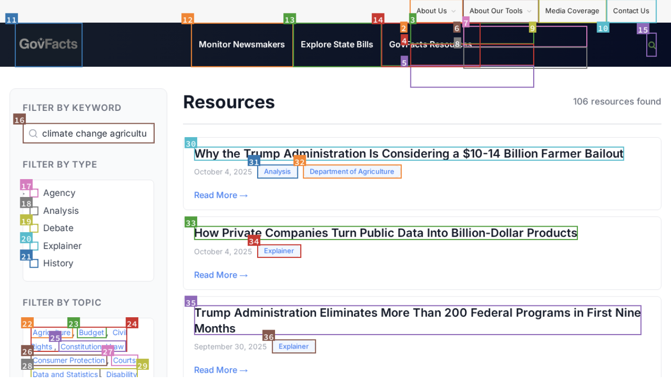This screenshot has width=671, height=387.
Task: Click the search icon inside the keyword field
Action: pyautogui.click(x=33, y=133)
